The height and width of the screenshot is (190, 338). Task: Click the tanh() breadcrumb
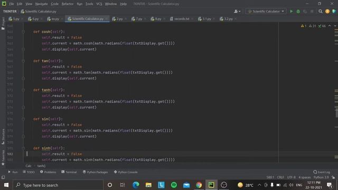[41, 166]
